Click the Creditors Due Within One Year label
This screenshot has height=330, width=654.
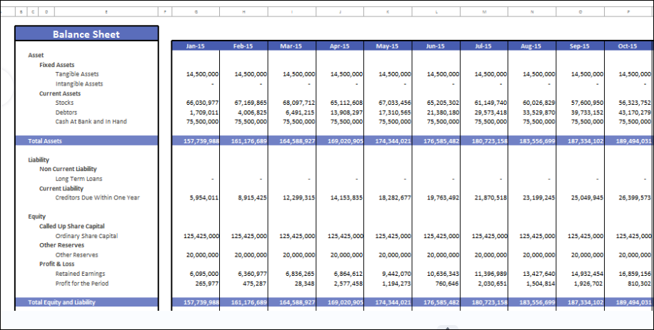[97, 197]
